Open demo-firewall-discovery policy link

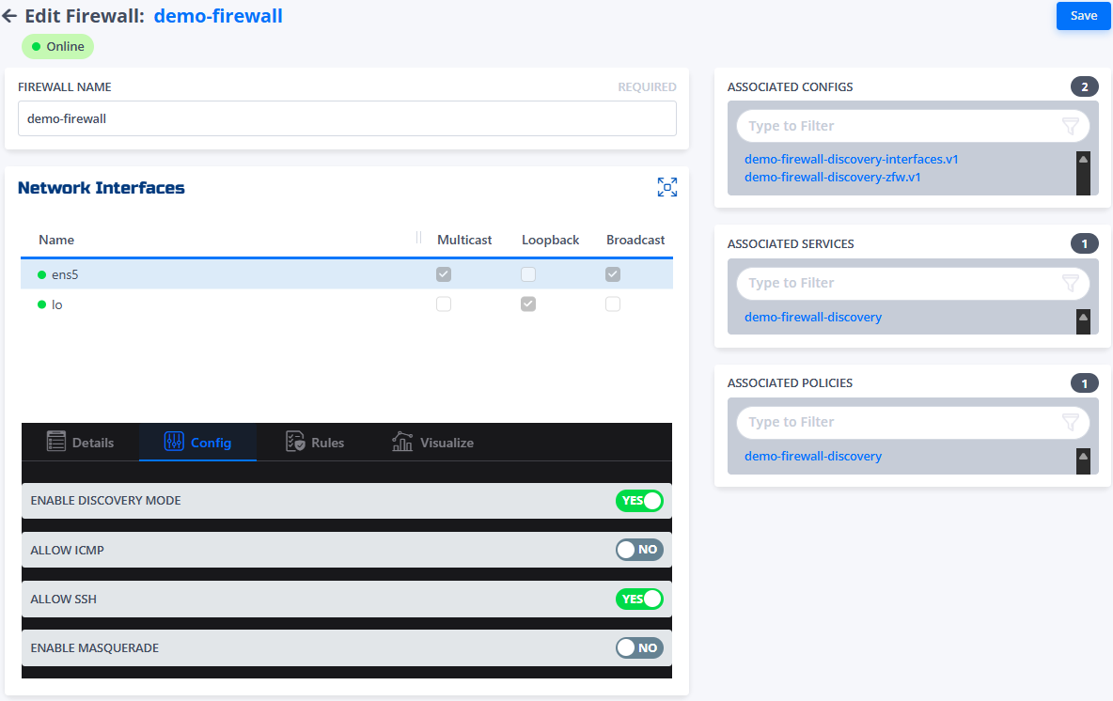click(x=813, y=457)
